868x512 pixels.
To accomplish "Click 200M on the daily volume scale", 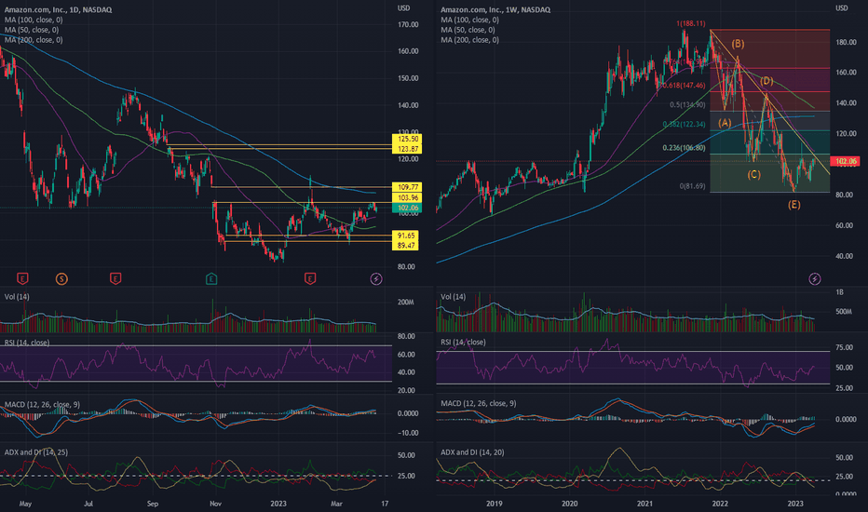I will (405, 303).
